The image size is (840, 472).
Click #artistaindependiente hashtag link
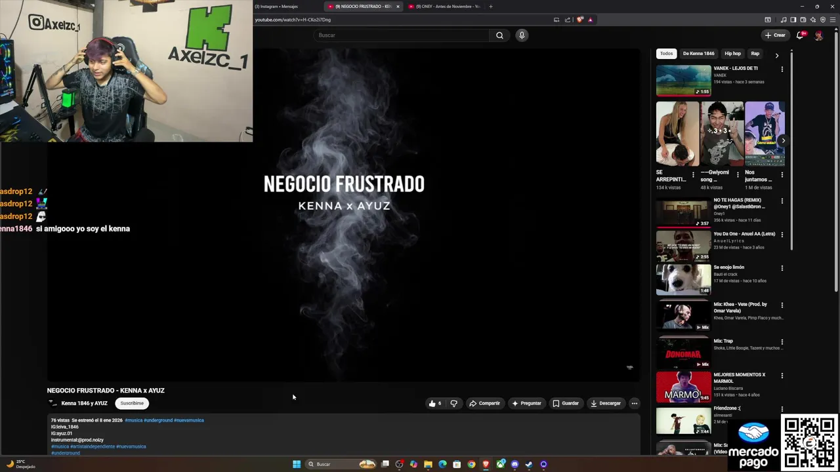click(92, 446)
